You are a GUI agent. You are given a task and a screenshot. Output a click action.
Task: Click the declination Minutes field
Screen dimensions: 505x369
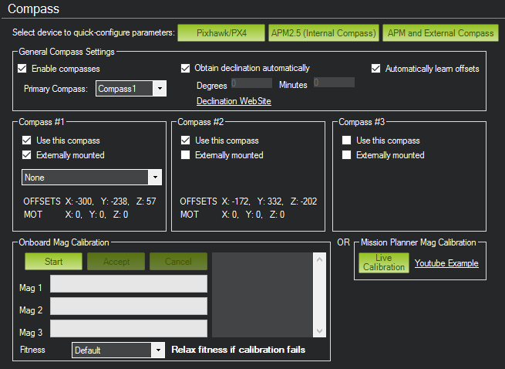[334, 83]
